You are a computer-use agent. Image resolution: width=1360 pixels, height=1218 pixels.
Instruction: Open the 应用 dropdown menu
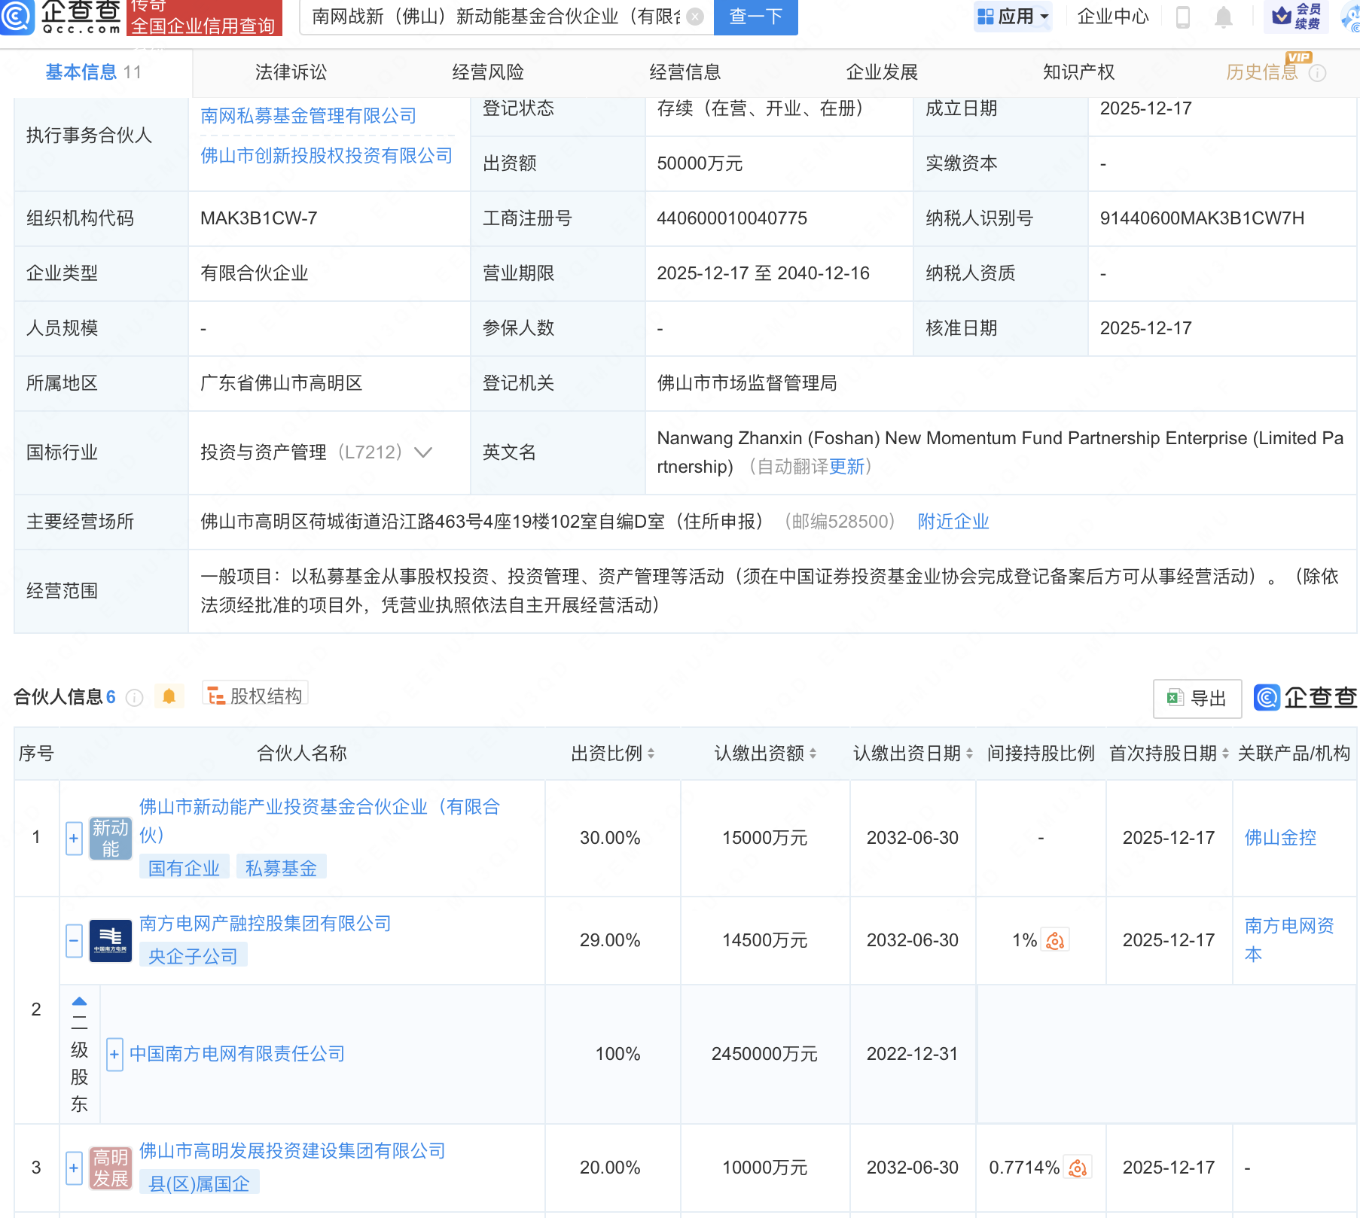pyautogui.click(x=1013, y=17)
